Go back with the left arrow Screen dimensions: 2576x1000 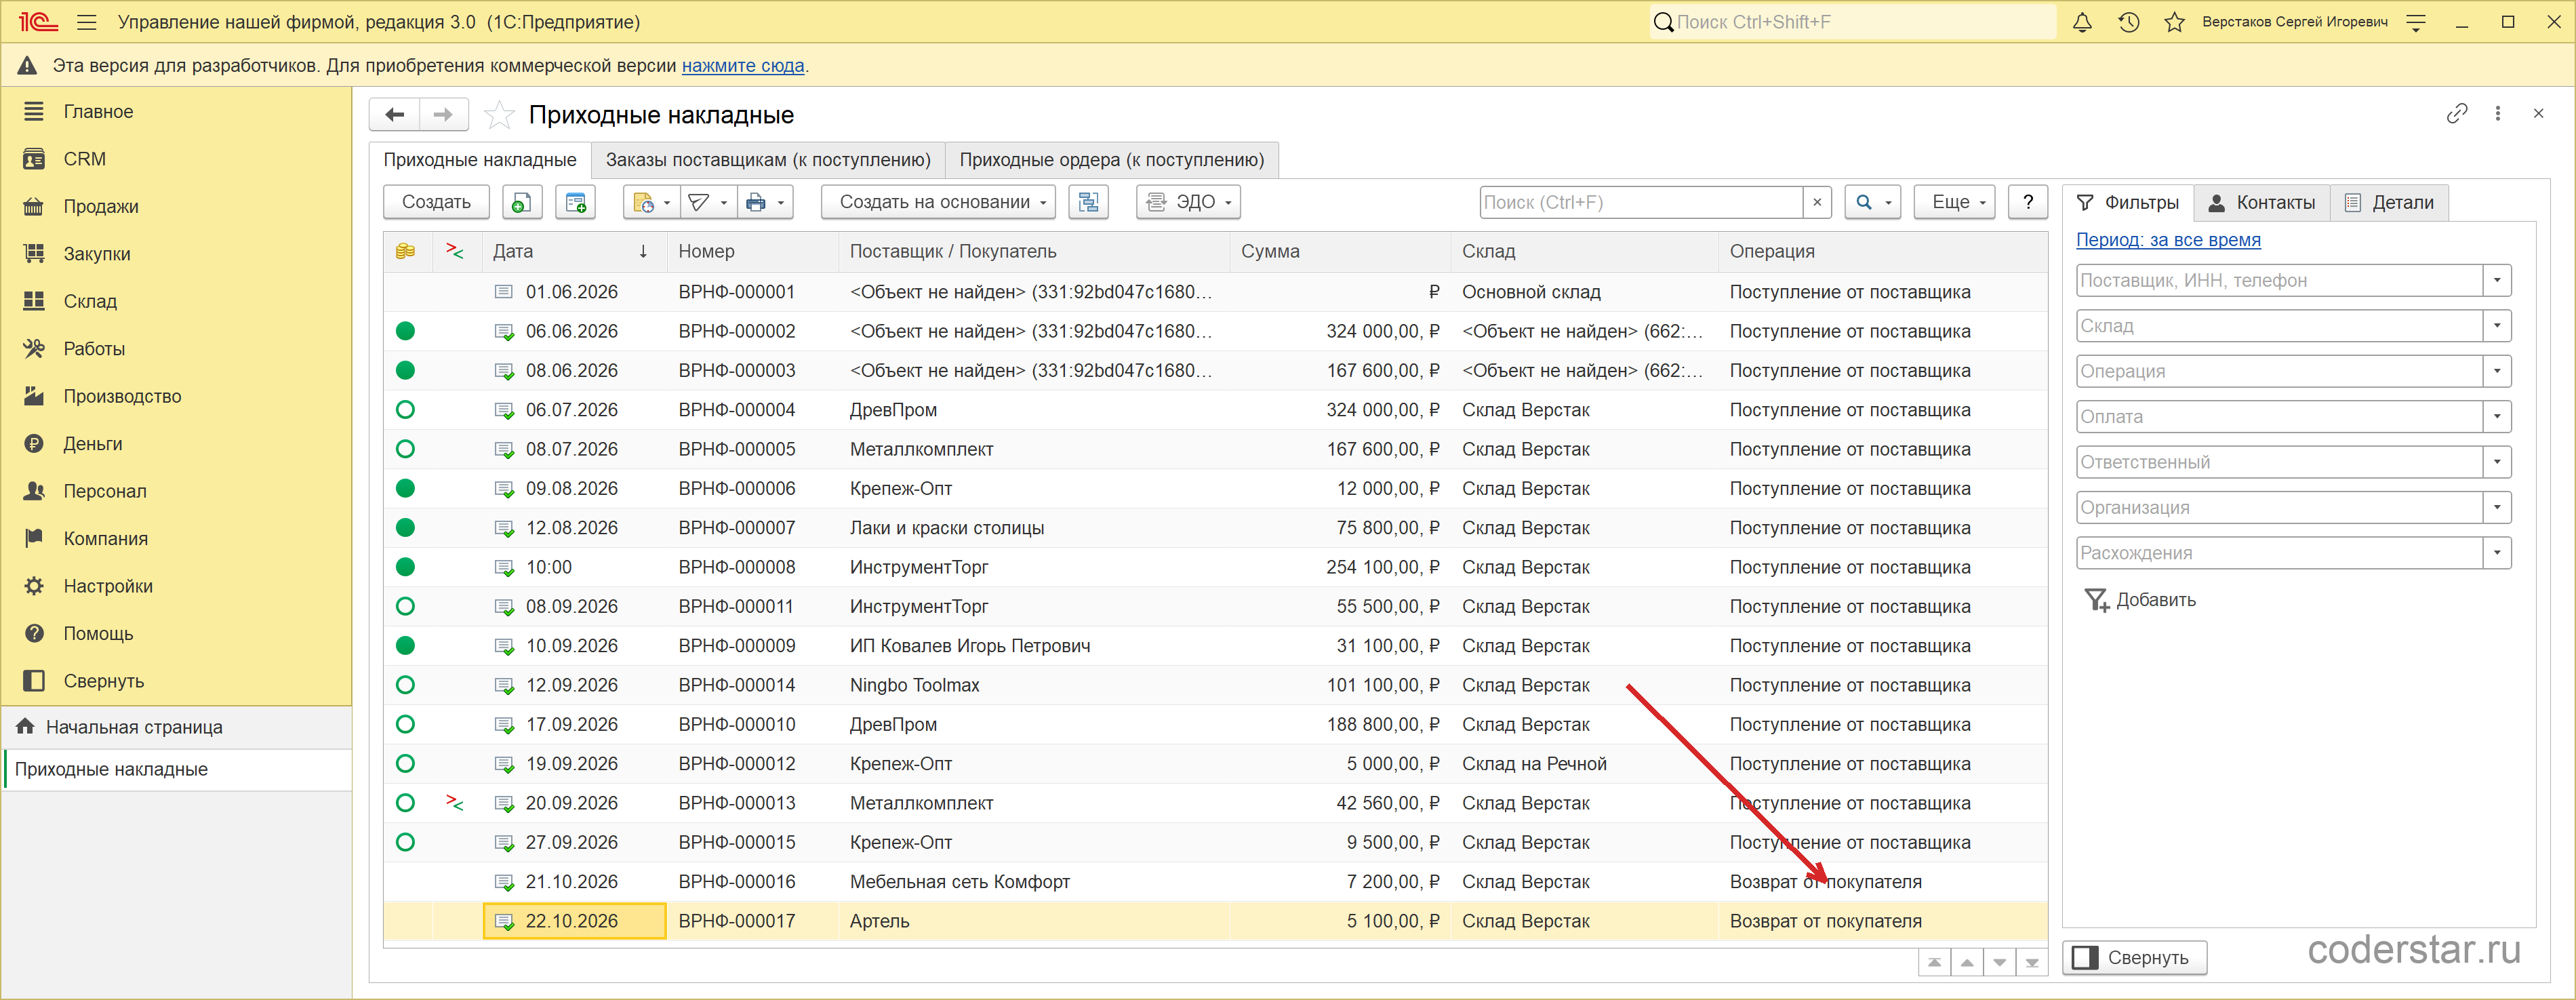395,115
